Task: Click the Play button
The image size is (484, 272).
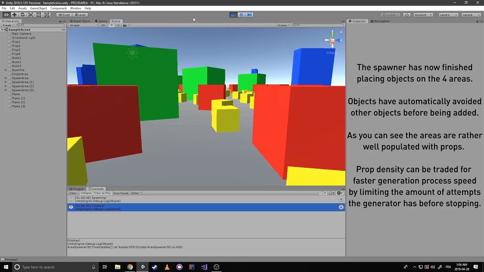Action: tap(233, 15)
